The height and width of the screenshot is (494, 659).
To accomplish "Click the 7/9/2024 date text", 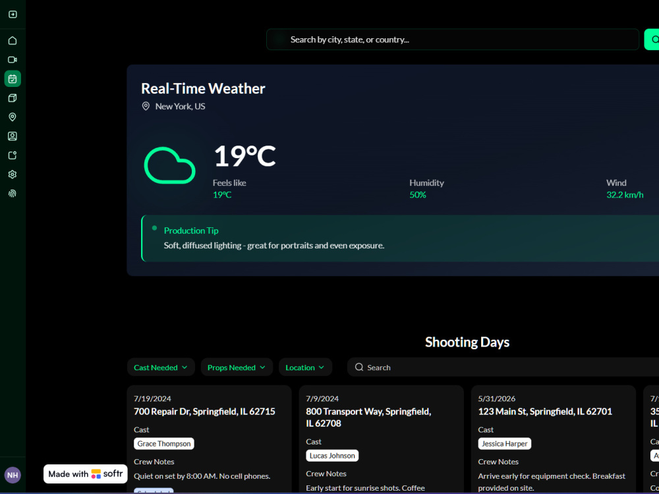I will tap(322, 398).
